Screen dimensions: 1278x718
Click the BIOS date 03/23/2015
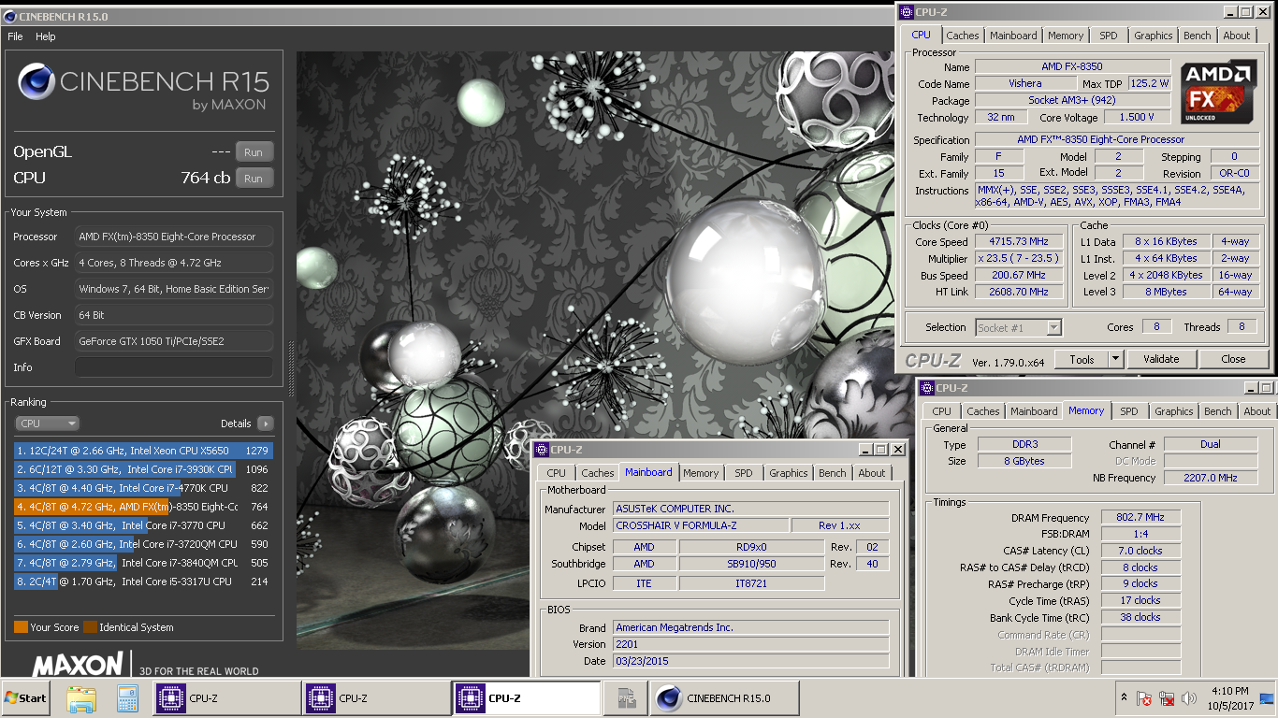coord(751,661)
